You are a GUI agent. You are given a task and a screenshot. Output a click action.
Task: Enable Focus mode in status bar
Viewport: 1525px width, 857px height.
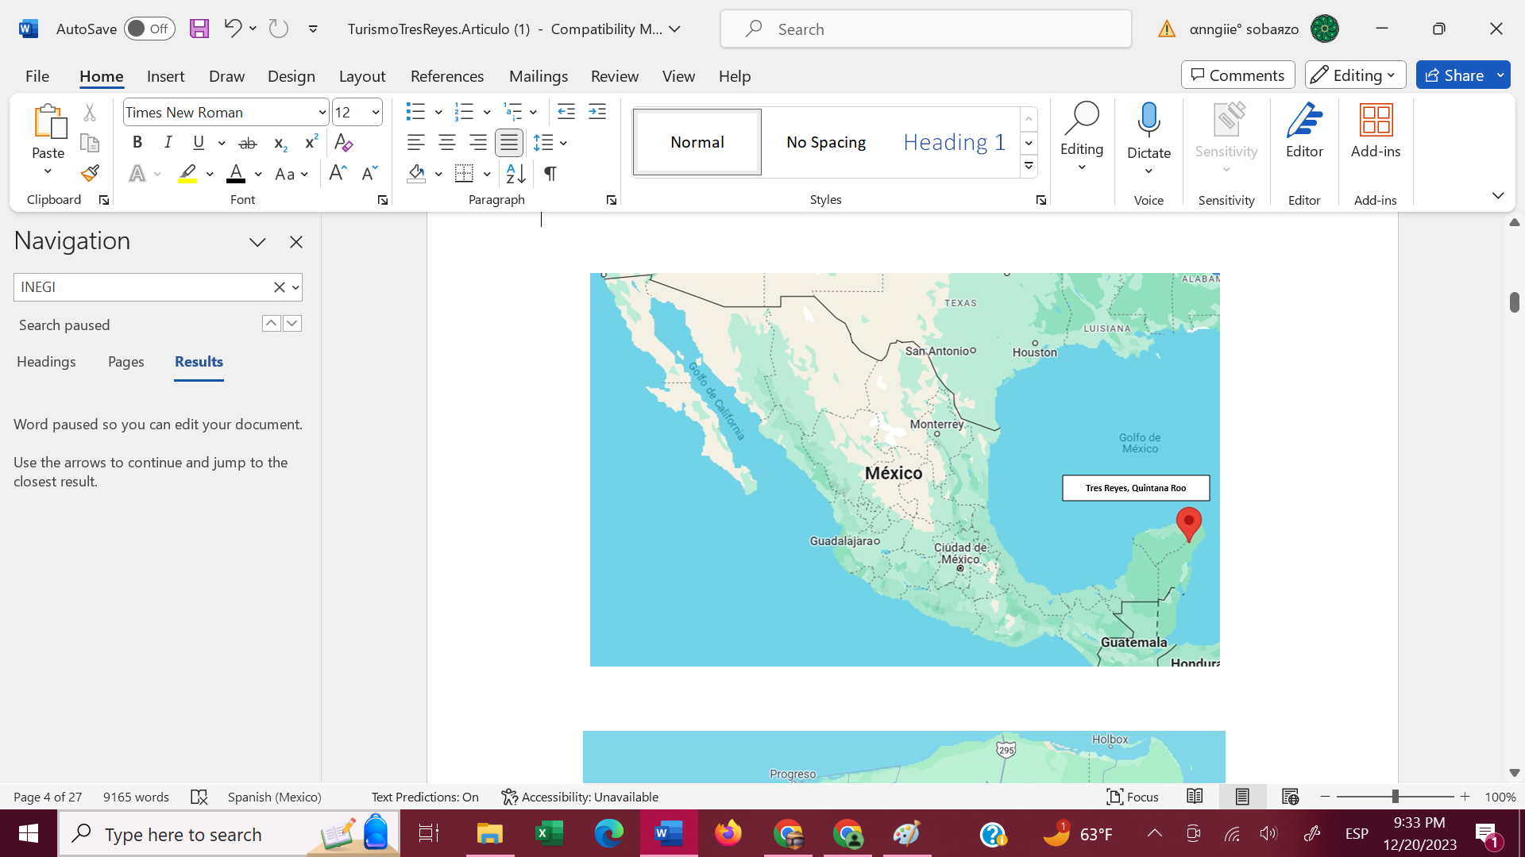point(1132,797)
